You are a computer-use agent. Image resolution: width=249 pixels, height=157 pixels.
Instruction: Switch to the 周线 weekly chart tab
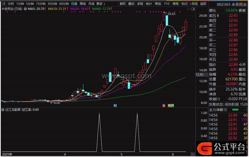(x=83, y=4)
